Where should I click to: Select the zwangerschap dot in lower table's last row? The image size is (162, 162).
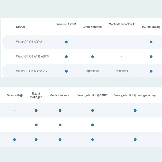(x=135, y=140)
